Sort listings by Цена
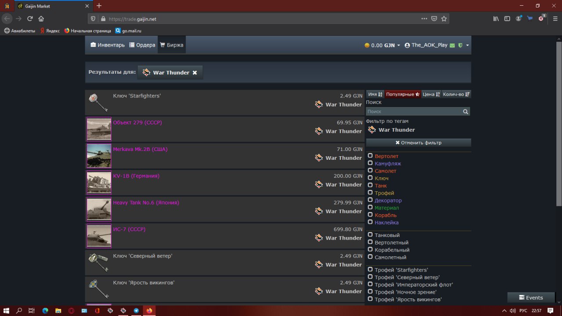This screenshot has width=562, height=316. point(431,94)
